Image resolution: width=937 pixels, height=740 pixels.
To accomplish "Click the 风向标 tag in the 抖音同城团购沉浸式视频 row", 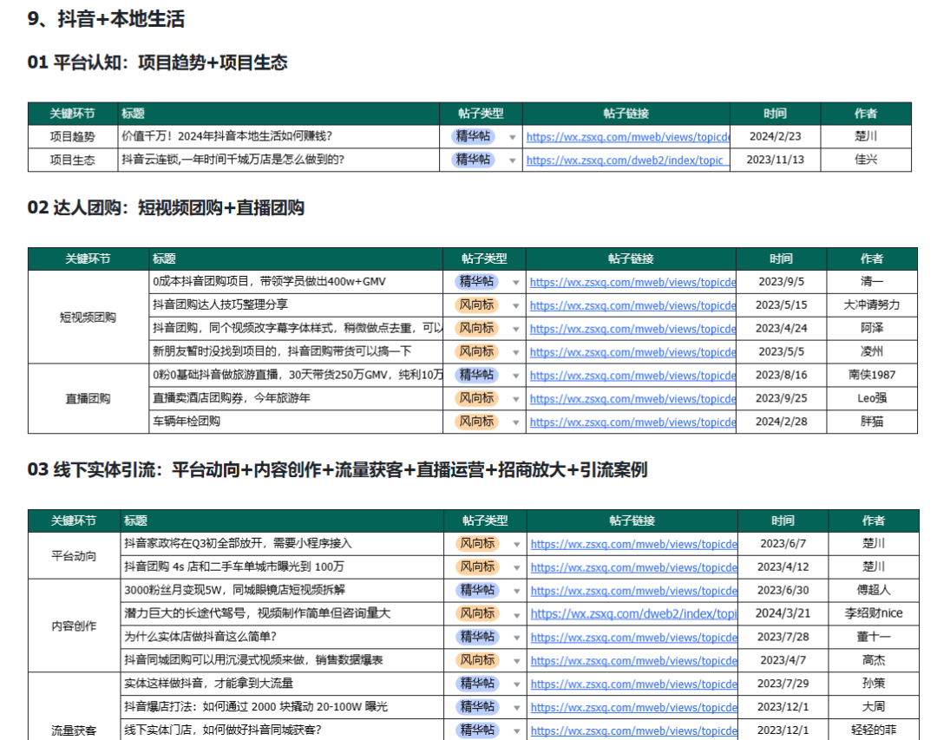I will point(477,660).
